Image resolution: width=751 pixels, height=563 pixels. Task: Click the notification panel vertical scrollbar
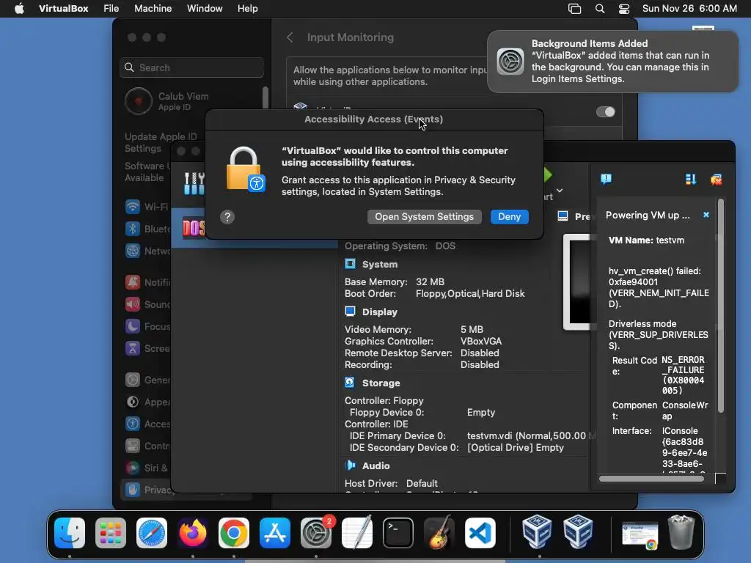720,306
